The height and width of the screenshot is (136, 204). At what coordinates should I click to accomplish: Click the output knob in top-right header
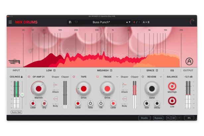click(x=192, y=22)
